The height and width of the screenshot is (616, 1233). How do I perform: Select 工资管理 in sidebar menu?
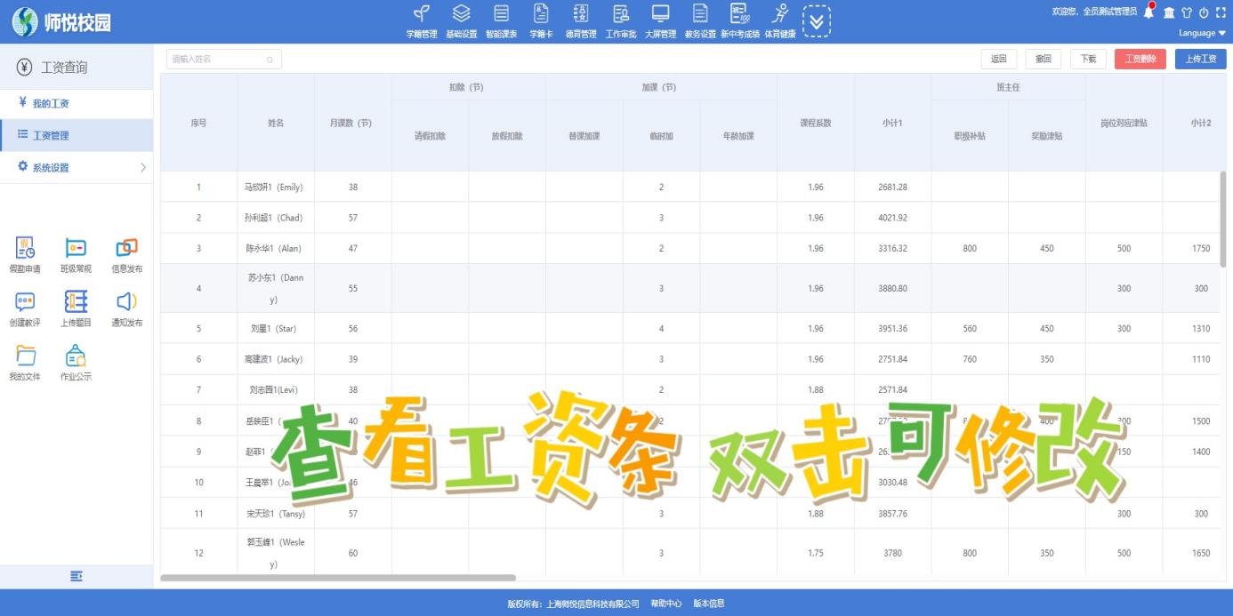click(51, 135)
